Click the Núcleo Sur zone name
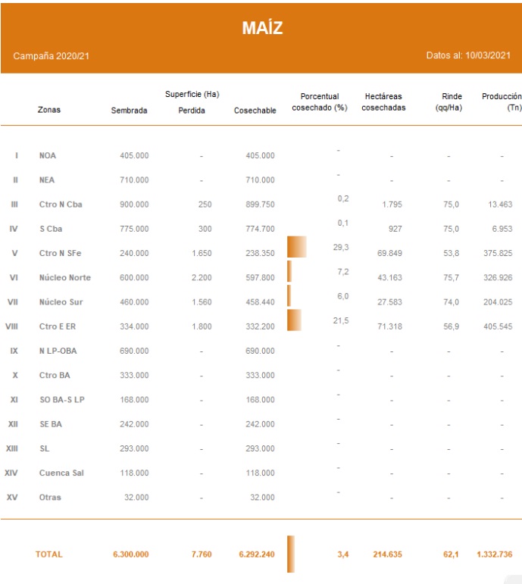Image resolution: width=522 pixels, height=584 pixels. (x=61, y=302)
